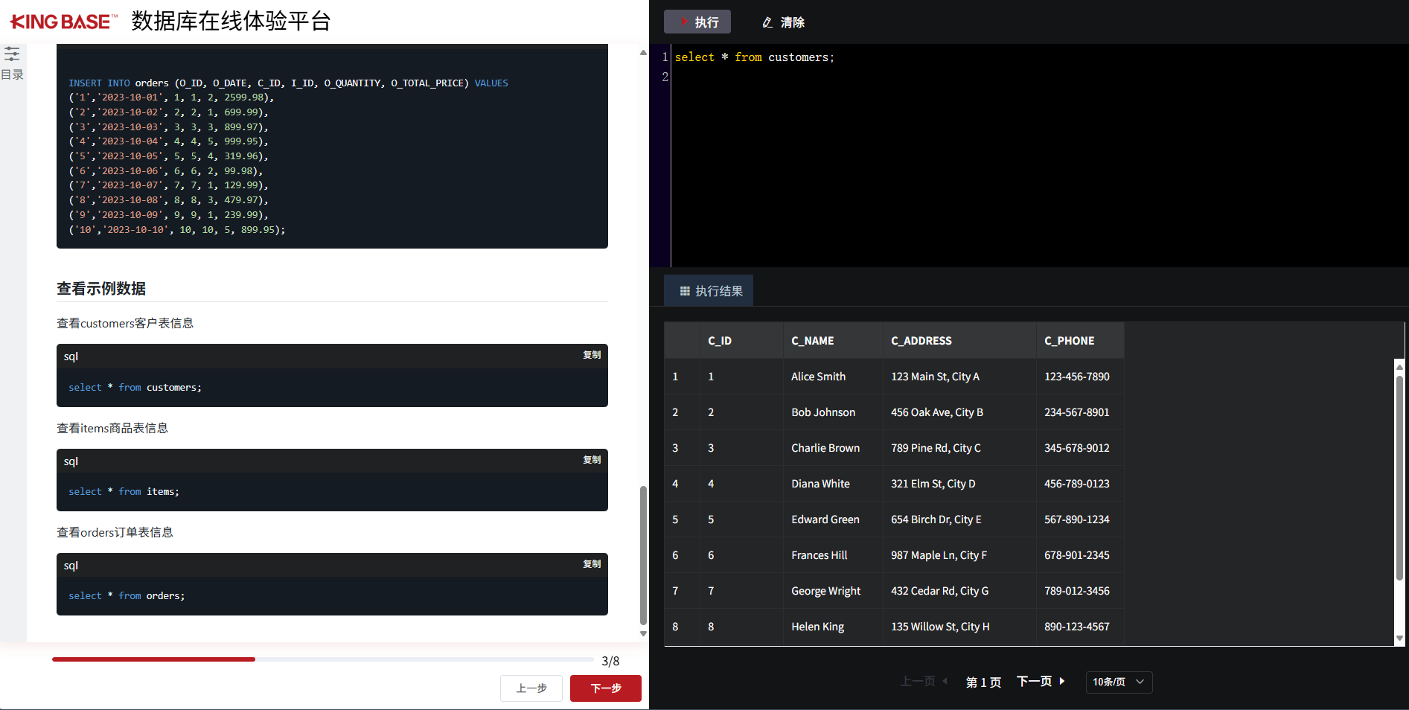Click the INSERT INTO orders code line

[289, 83]
